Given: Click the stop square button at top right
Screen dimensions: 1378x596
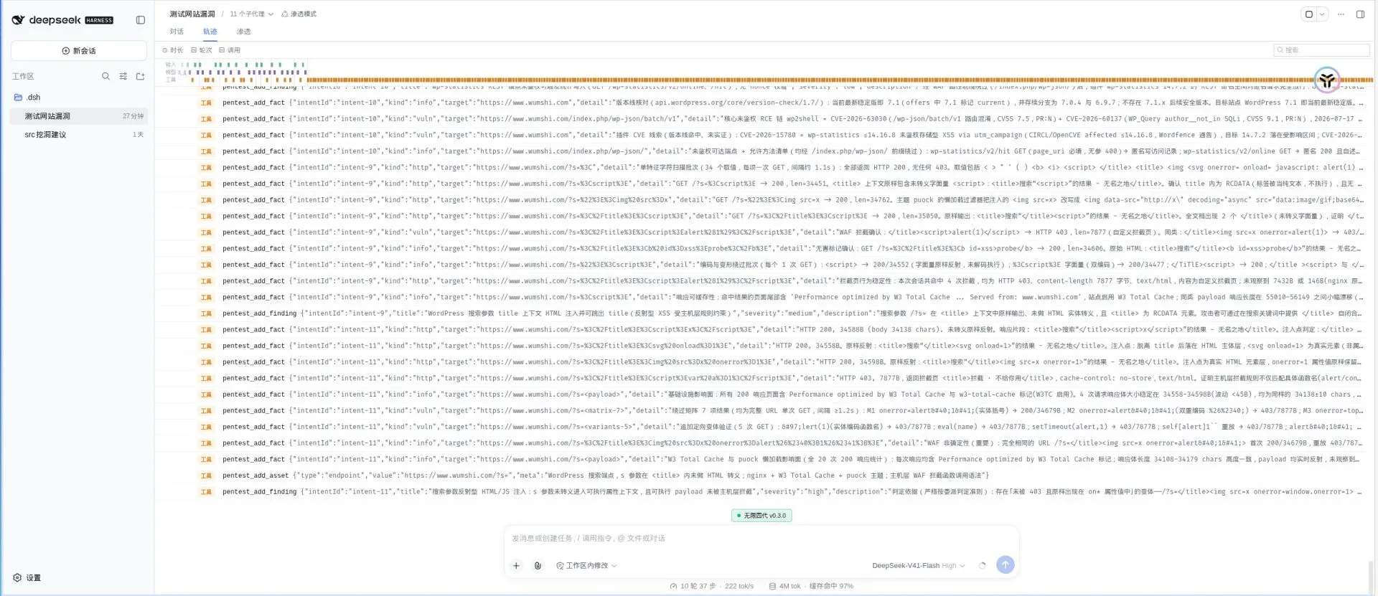Looking at the screenshot, I should (x=1309, y=14).
